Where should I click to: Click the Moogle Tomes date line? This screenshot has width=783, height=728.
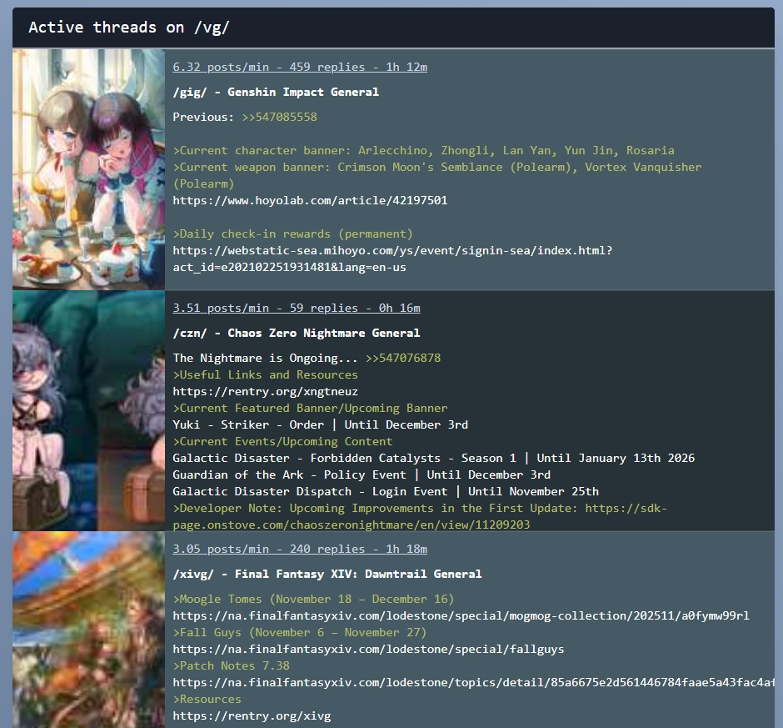pos(313,599)
